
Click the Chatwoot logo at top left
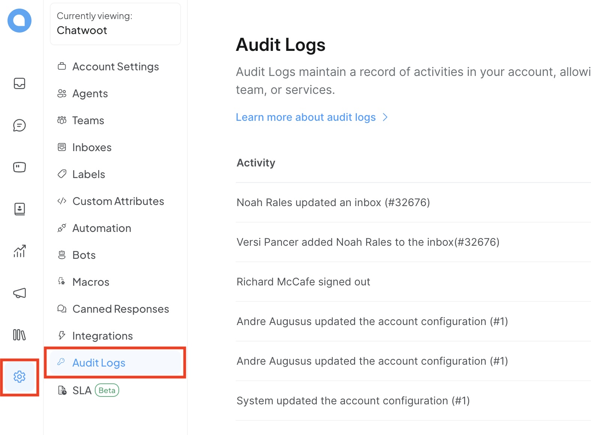pos(19,21)
